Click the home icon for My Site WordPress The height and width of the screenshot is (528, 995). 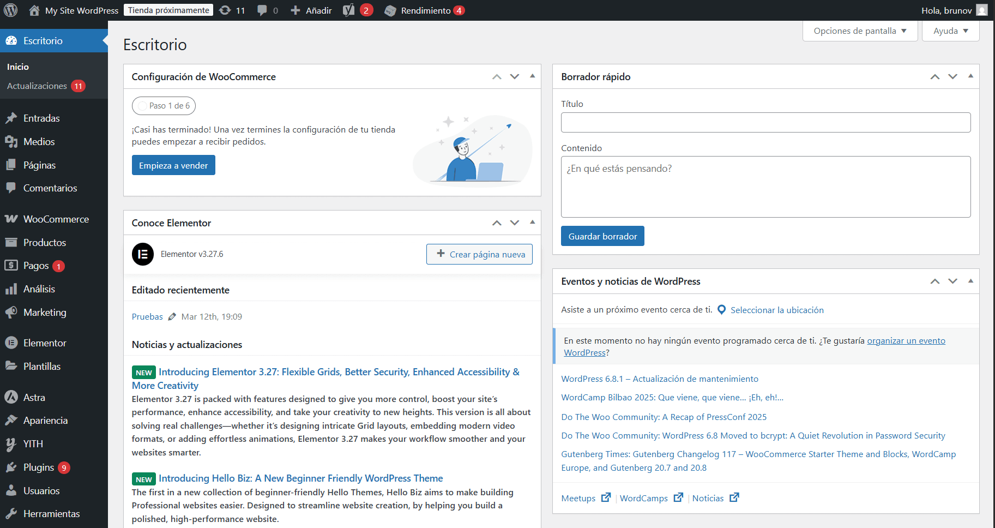(x=34, y=10)
